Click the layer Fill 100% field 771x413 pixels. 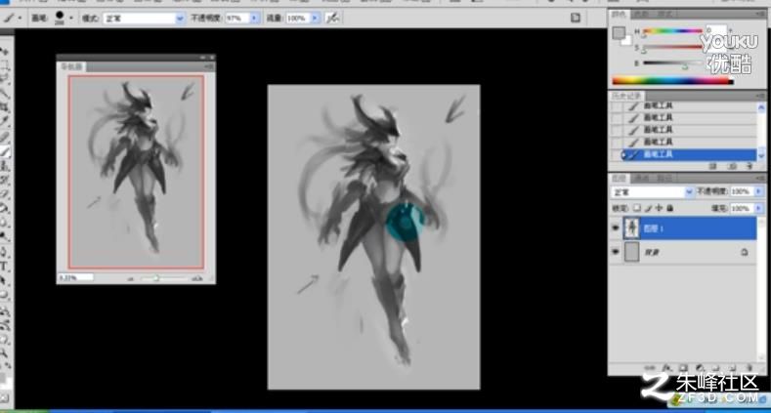741,209
